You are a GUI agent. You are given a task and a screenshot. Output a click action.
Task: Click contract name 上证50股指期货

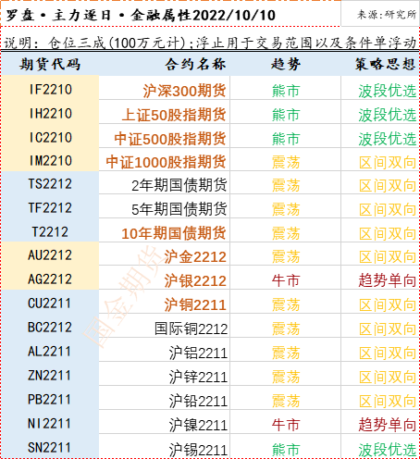[174, 115]
